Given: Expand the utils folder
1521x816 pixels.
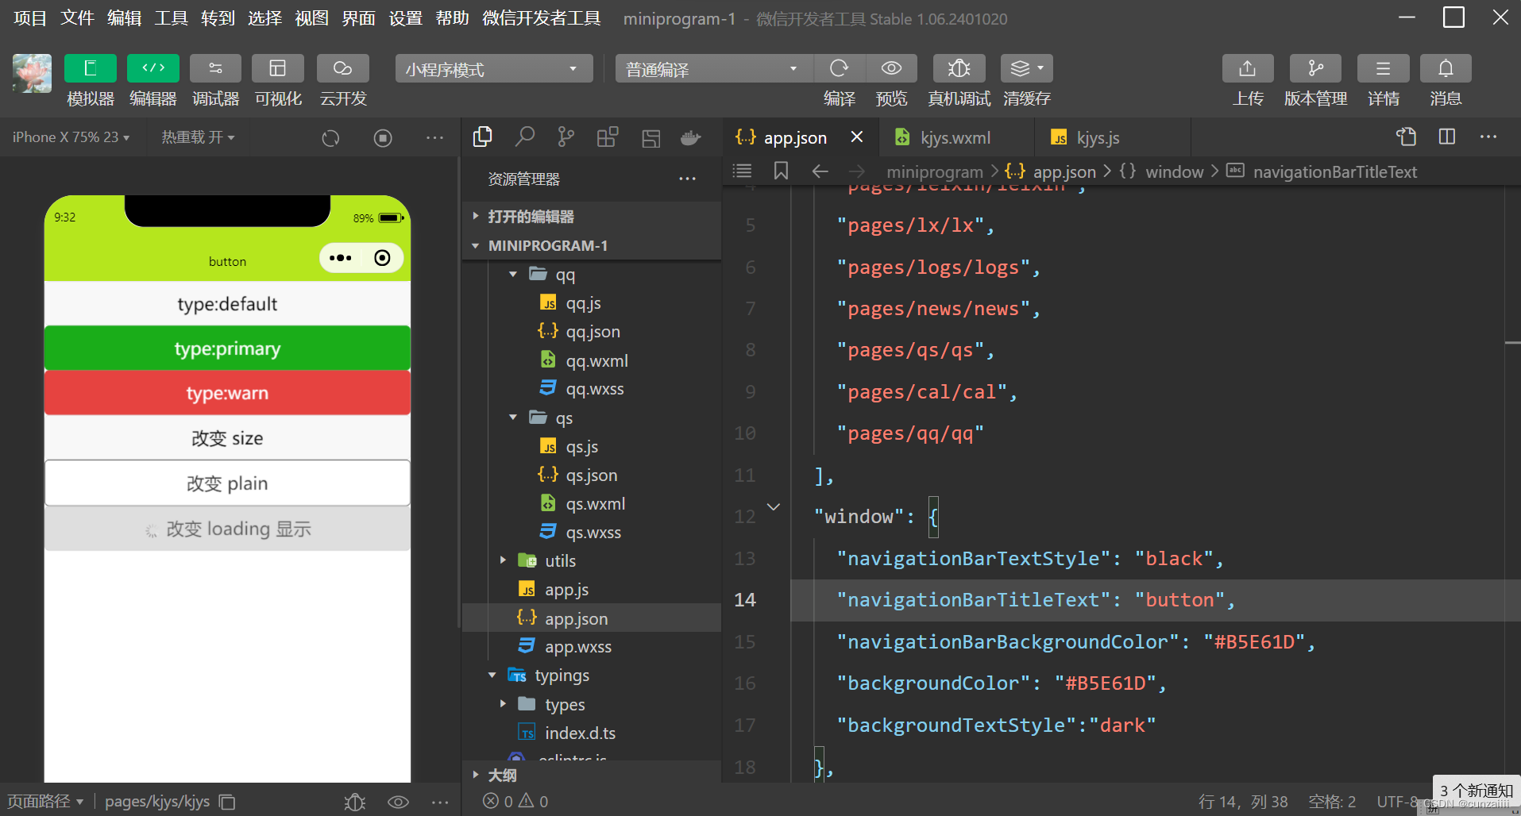Looking at the screenshot, I should pyautogui.click(x=503, y=560).
